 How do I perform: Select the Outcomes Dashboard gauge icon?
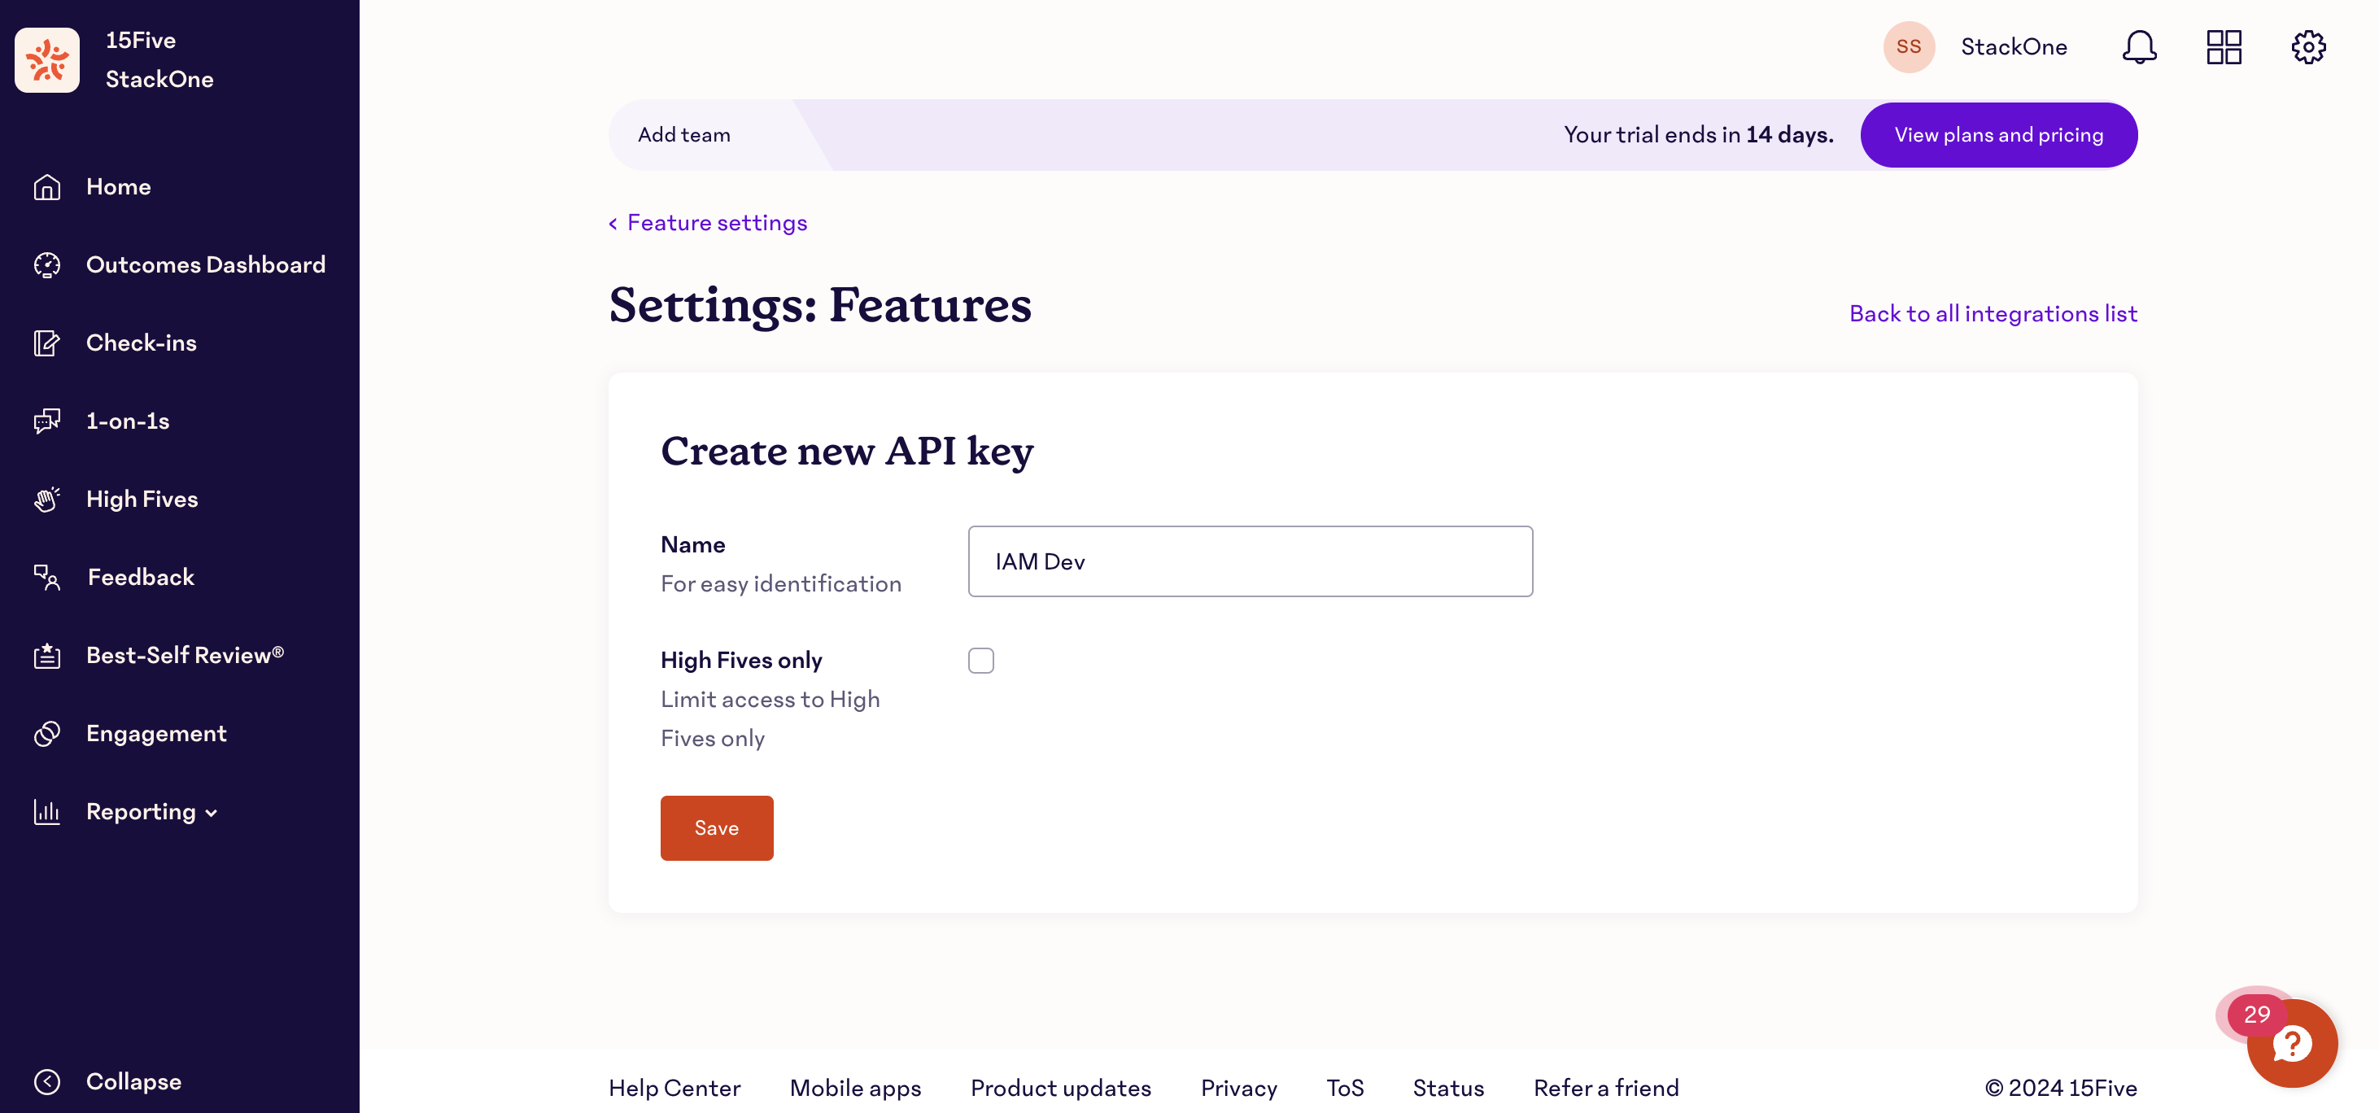tap(48, 265)
